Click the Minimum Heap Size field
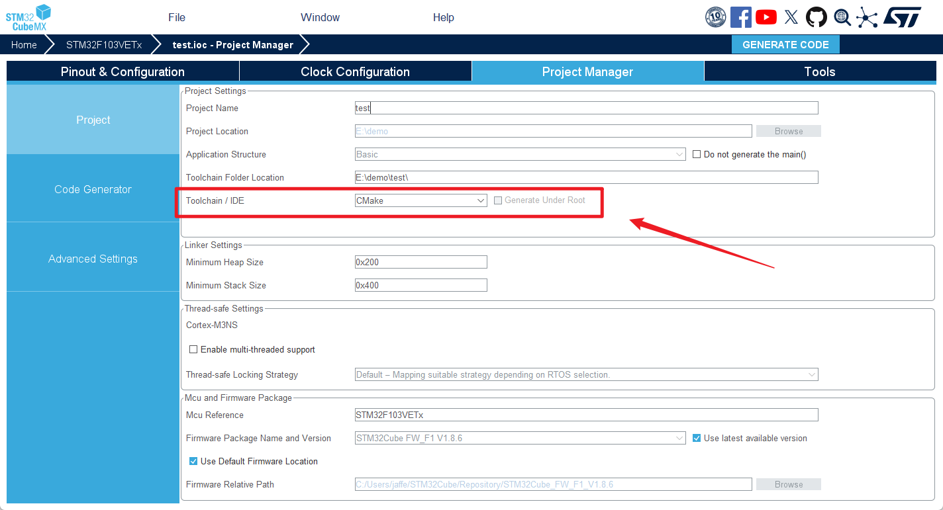 click(421, 262)
